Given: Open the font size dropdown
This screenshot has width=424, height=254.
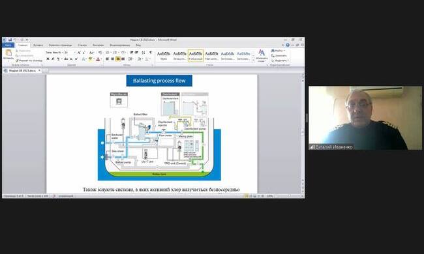Looking at the screenshot, I should coord(69,52).
